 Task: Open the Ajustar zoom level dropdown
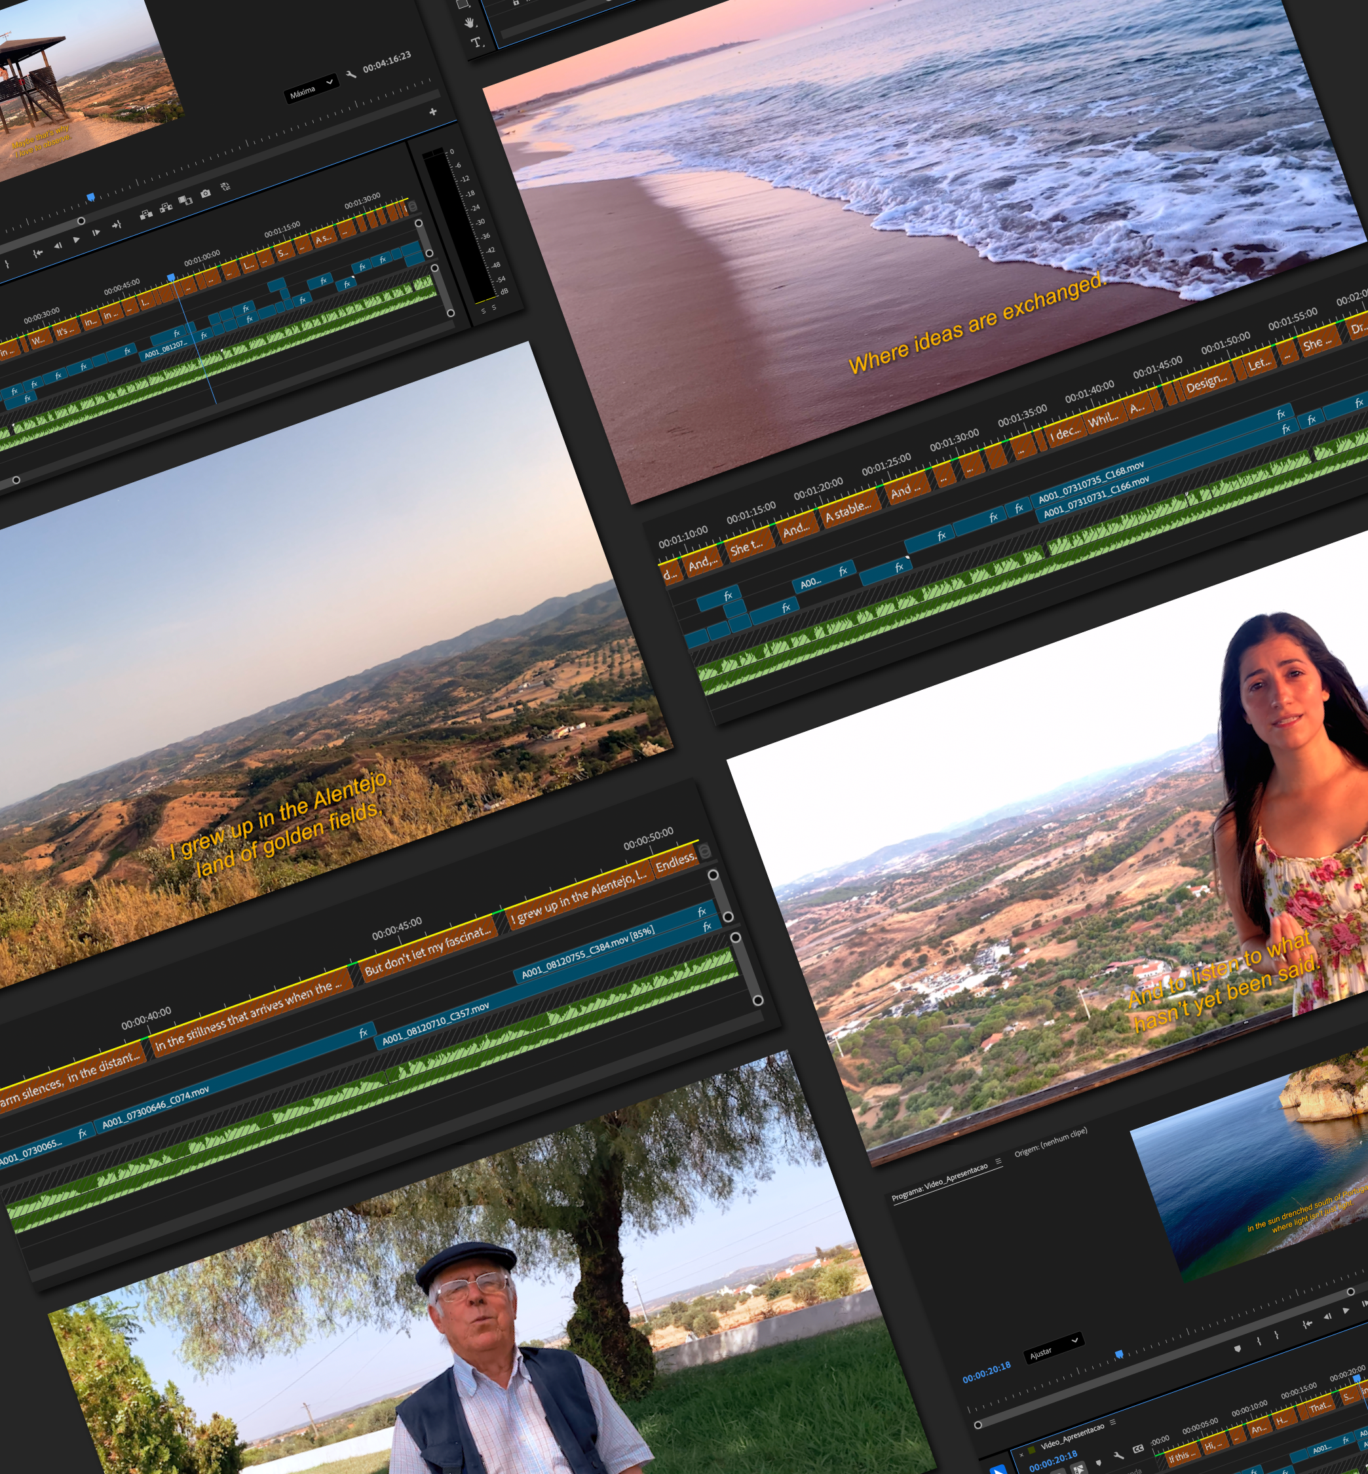coord(1055,1347)
